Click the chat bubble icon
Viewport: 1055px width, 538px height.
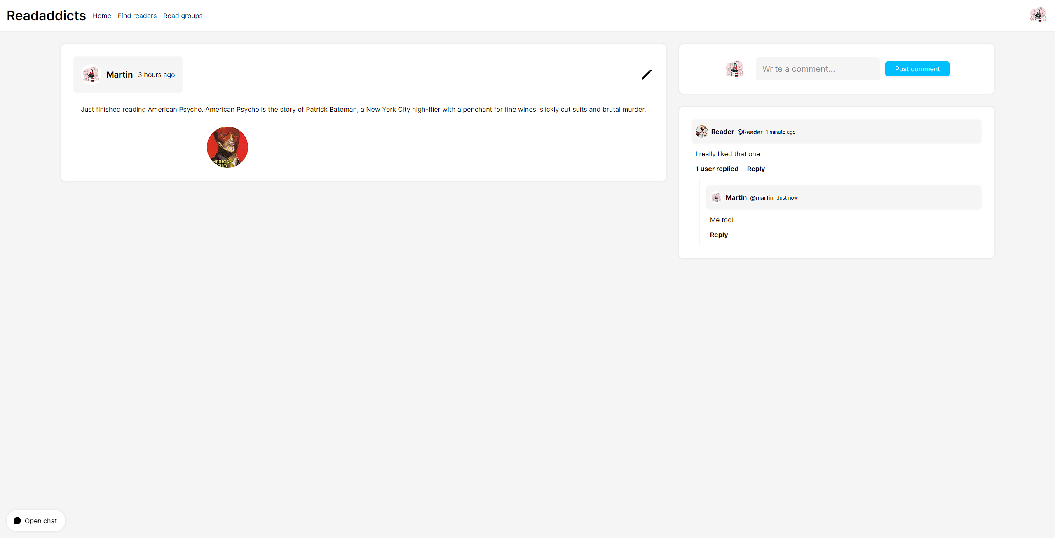click(17, 521)
